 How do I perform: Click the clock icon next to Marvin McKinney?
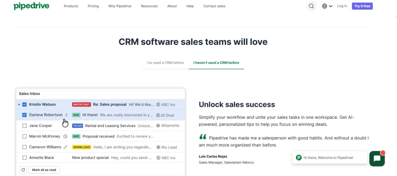(x=65, y=136)
